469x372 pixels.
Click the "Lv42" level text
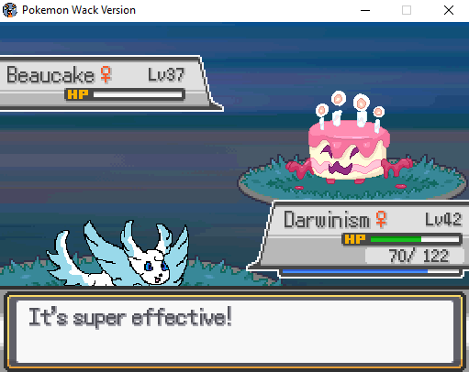(x=443, y=219)
